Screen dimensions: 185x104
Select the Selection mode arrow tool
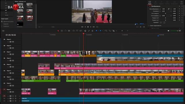tap(58, 31)
